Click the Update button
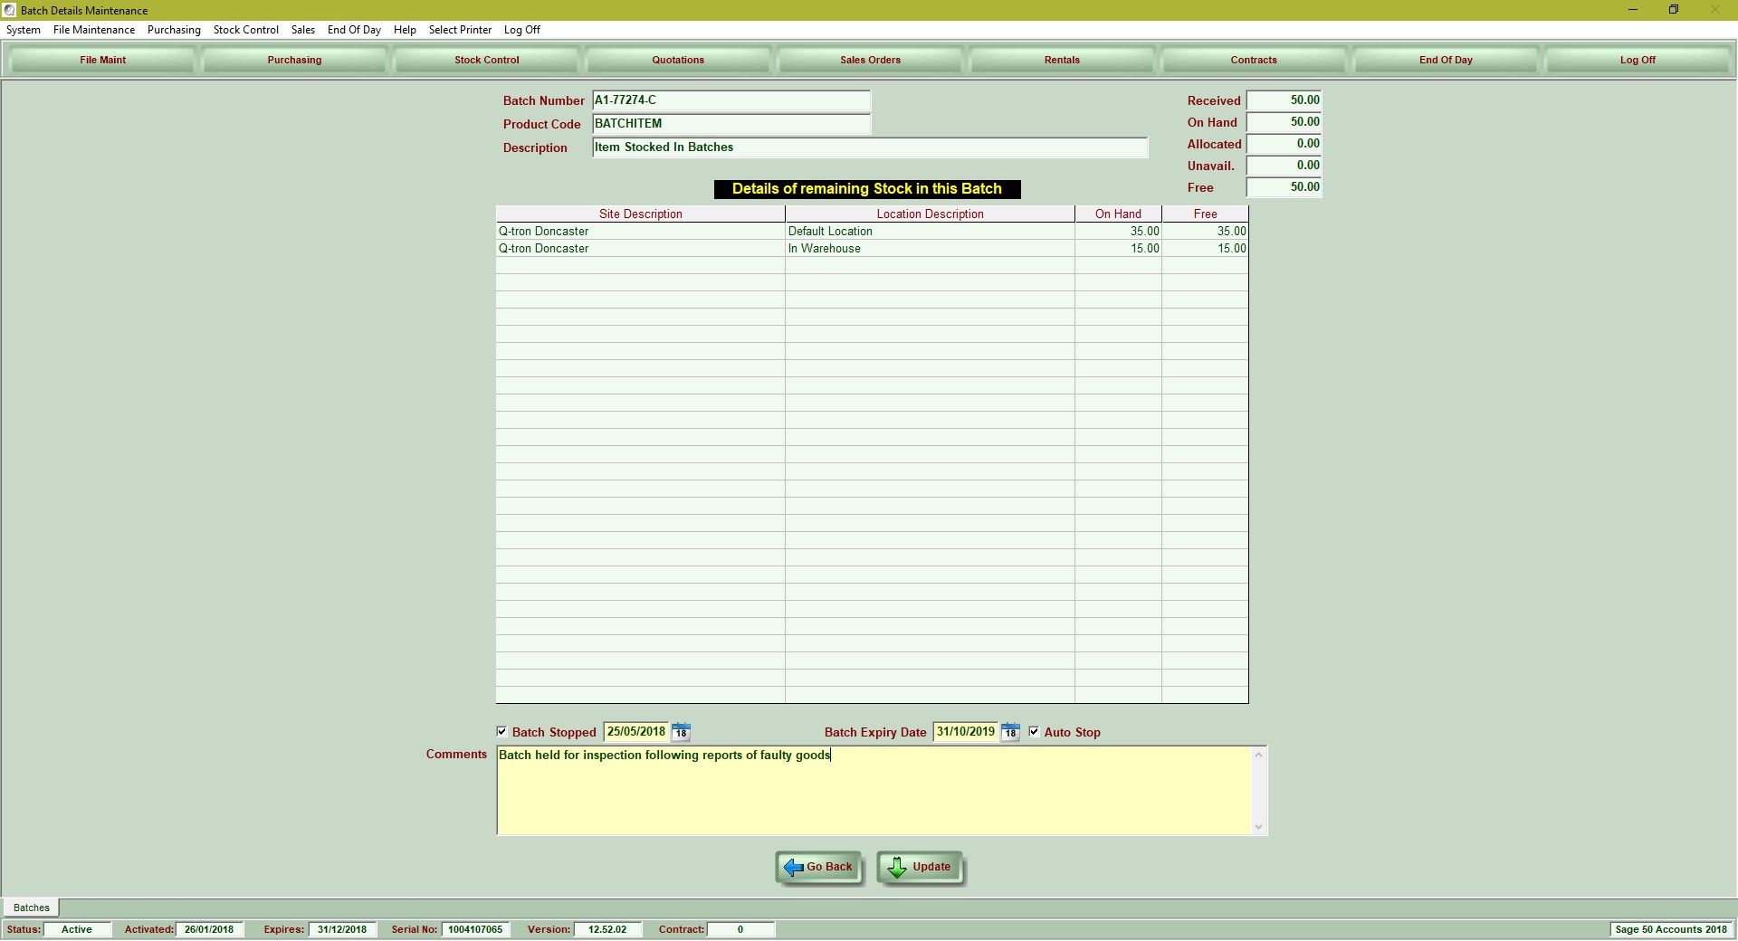 click(x=920, y=868)
